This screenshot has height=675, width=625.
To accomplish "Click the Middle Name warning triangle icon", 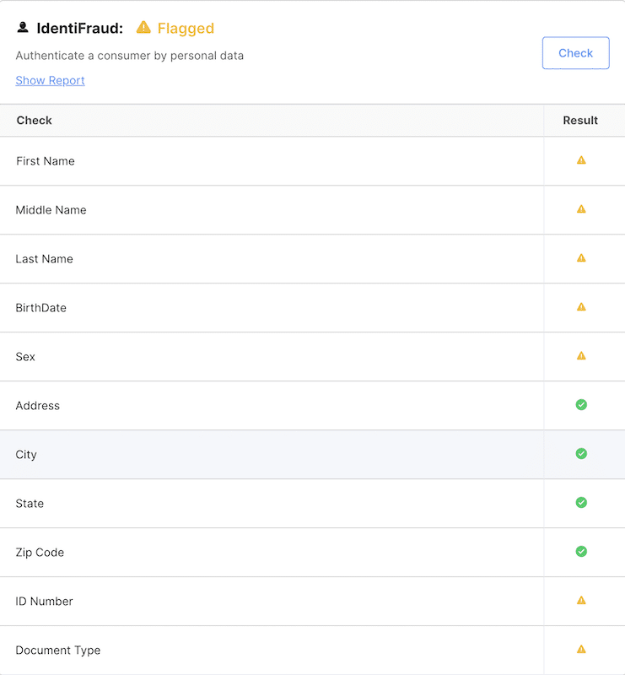I will click(x=581, y=209).
